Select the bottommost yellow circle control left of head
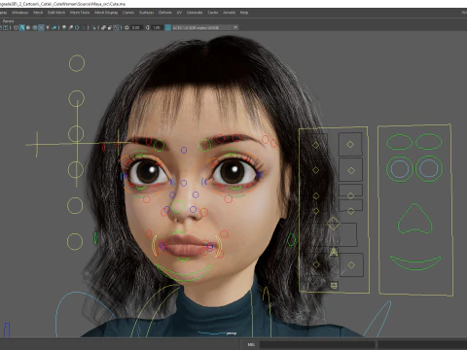Viewport: 467px width, 350px height. coord(75,241)
